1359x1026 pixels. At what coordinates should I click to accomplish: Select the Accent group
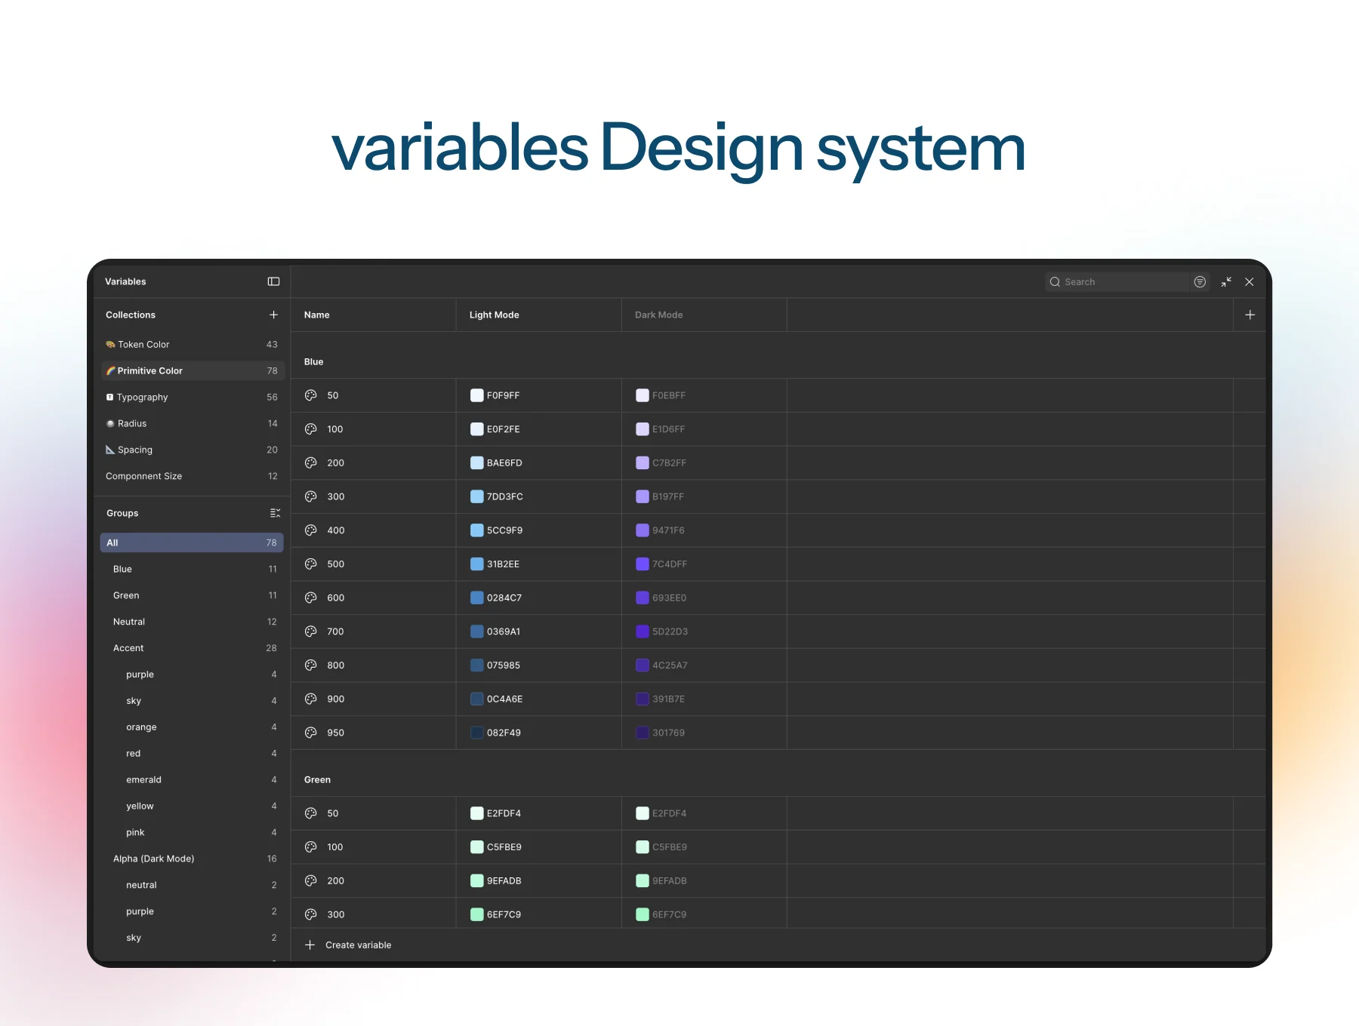tap(192, 648)
